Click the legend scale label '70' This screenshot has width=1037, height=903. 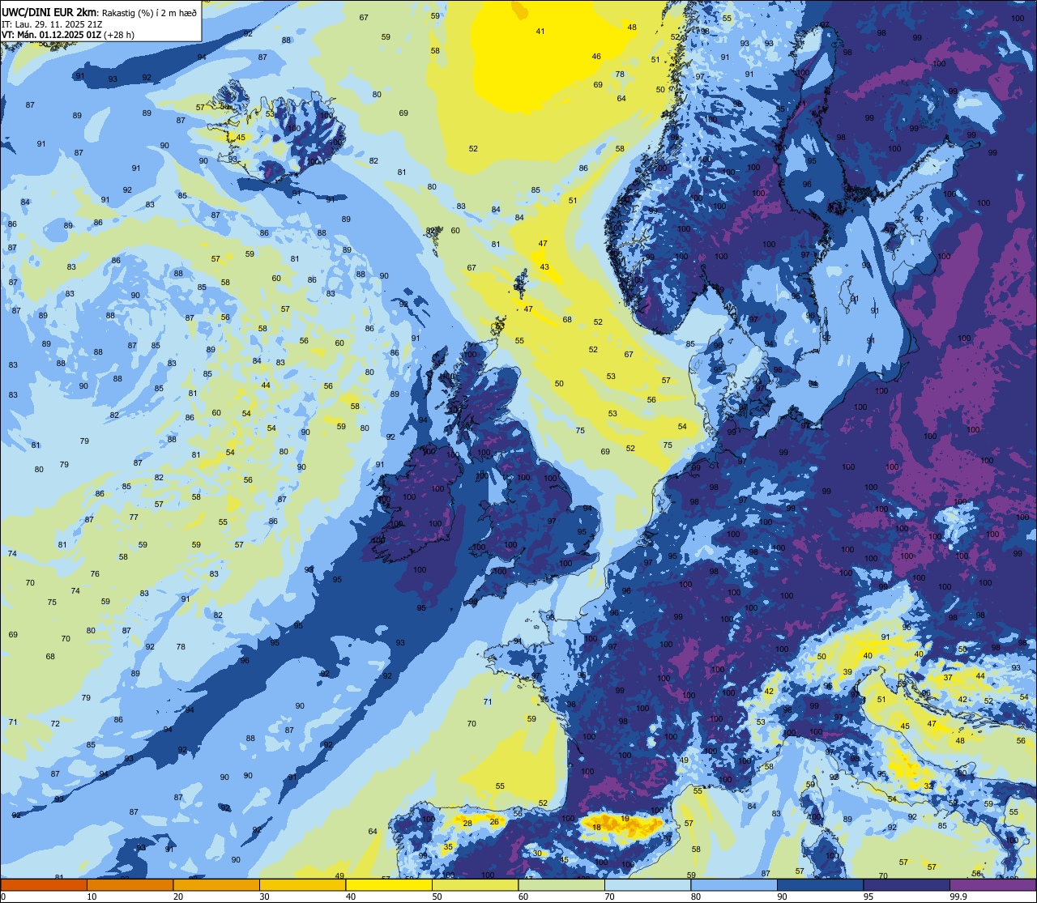coord(609,897)
